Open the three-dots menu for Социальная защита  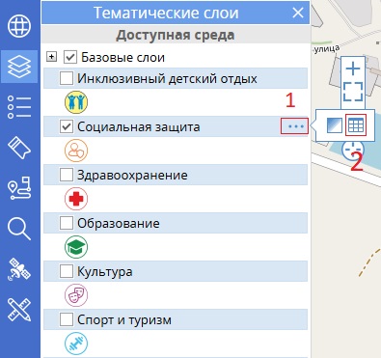(x=294, y=126)
